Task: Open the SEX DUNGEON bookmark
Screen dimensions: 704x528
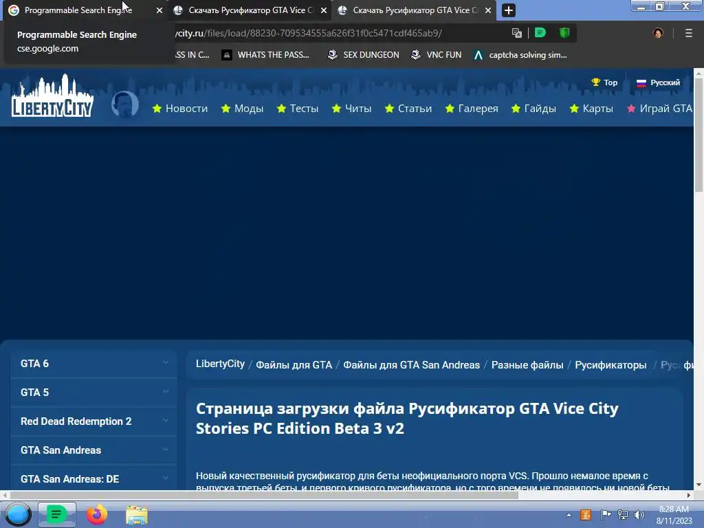Action: coord(363,55)
